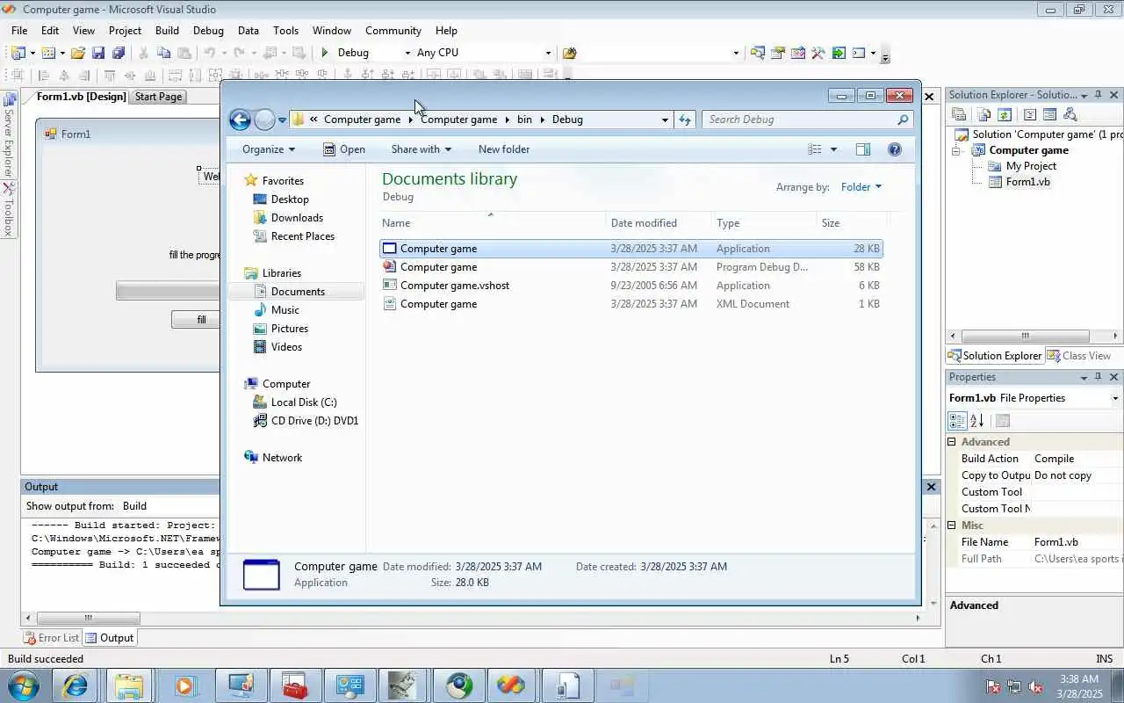Open the Organize dropdown in Explorer

pos(269,149)
